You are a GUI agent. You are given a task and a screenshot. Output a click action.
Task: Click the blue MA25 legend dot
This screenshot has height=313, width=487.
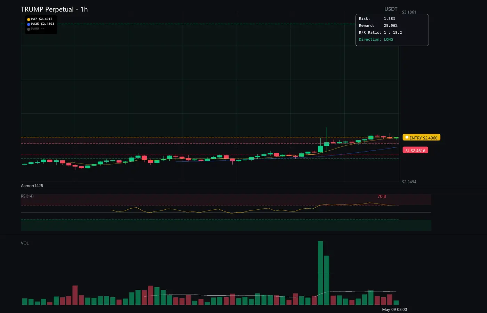point(29,24)
